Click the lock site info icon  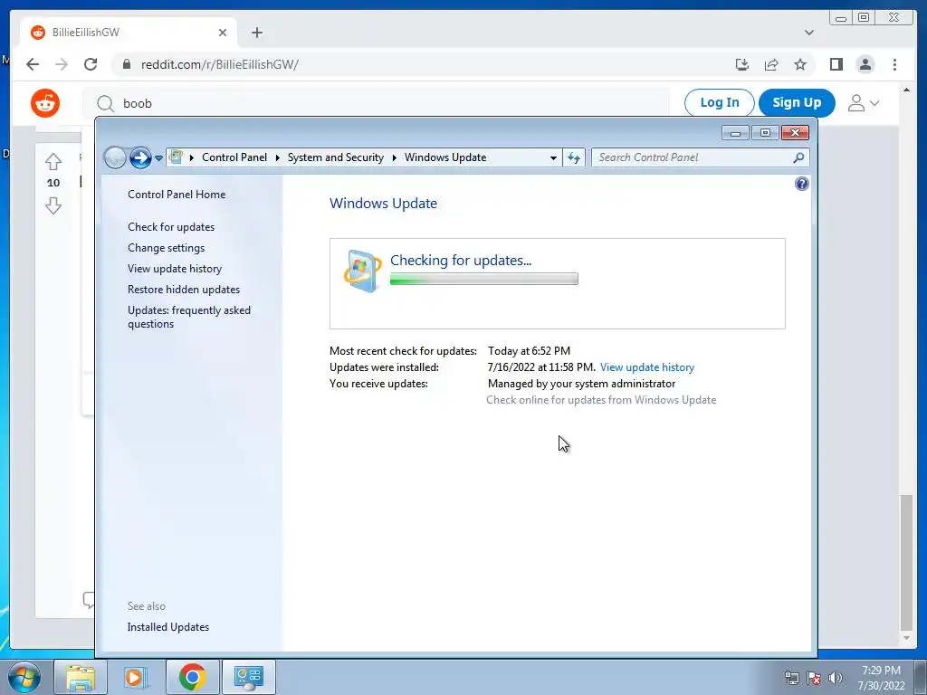[x=126, y=64]
